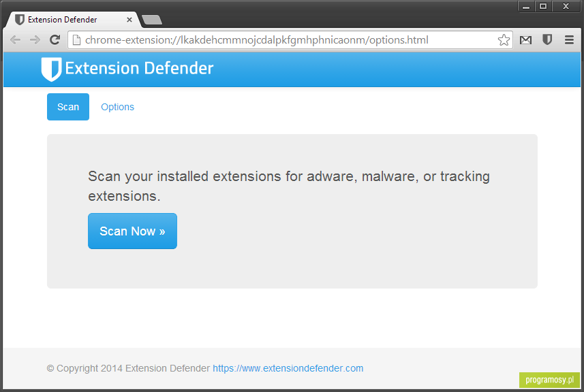Click the shield logo in the blue header

coord(51,69)
